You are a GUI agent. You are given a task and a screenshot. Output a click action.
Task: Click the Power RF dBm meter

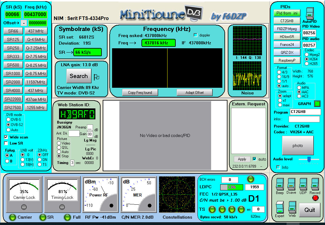pyautogui.click(x=100, y=195)
